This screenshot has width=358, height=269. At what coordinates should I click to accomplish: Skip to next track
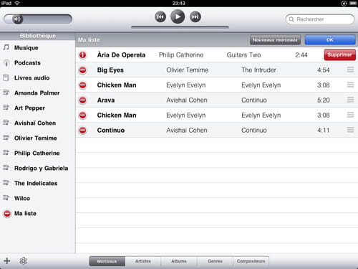[195, 17]
